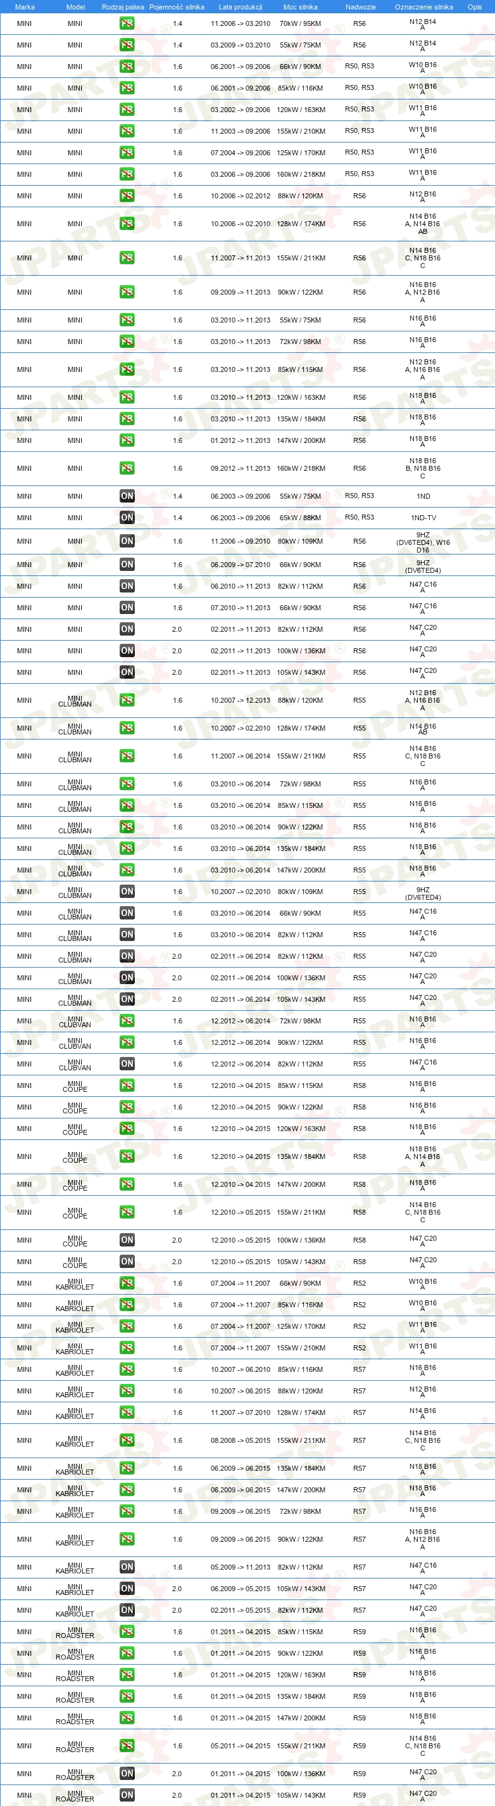Click ON icon in Kabriolet 06.2009 -> 05.2015 row
The width and height of the screenshot is (495, 1806).
(127, 1589)
